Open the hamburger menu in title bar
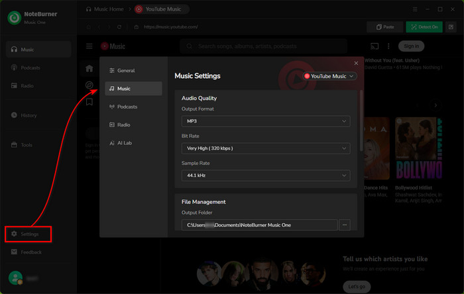This screenshot has width=464, height=294. [x=415, y=9]
